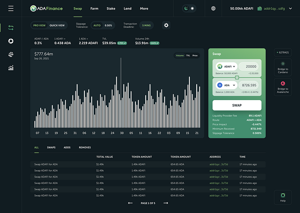Click the highlighted chart bar marker
The image size is (300, 213).
[121, 78]
